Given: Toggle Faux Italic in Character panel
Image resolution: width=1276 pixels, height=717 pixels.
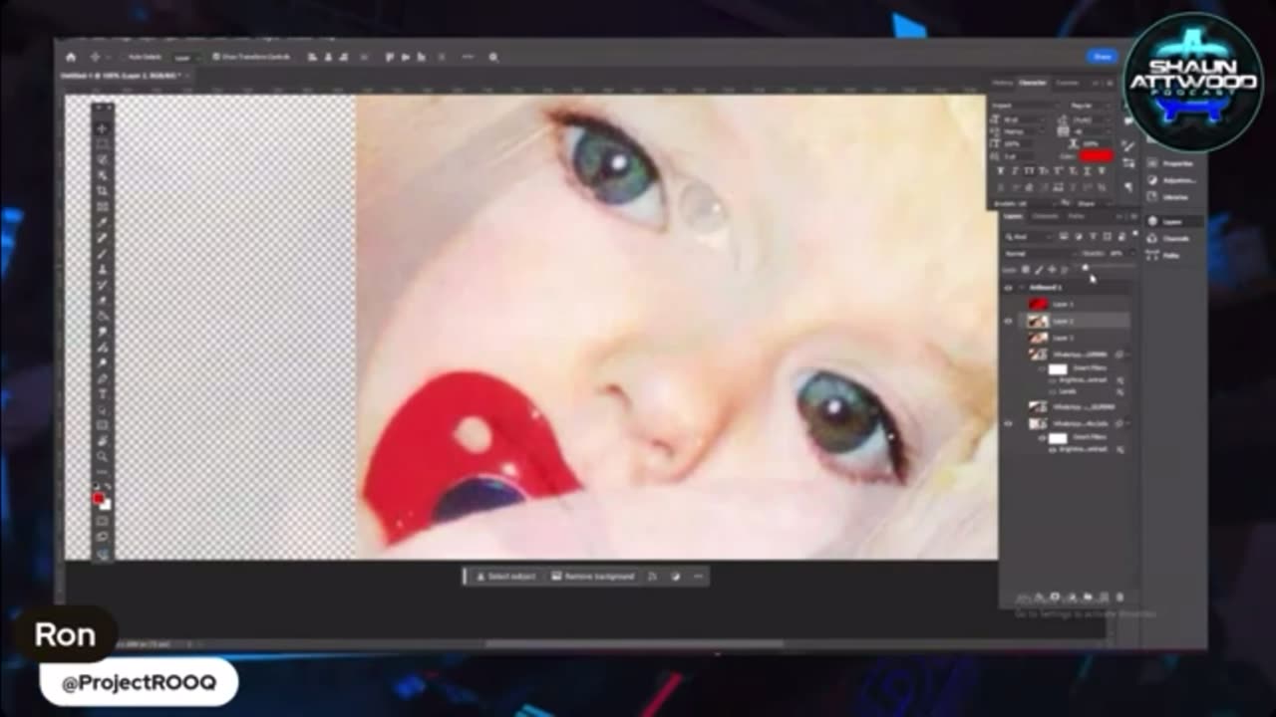Looking at the screenshot, I should (1015, 171).
